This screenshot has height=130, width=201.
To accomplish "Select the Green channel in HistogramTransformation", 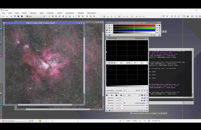I will (112, 95).
